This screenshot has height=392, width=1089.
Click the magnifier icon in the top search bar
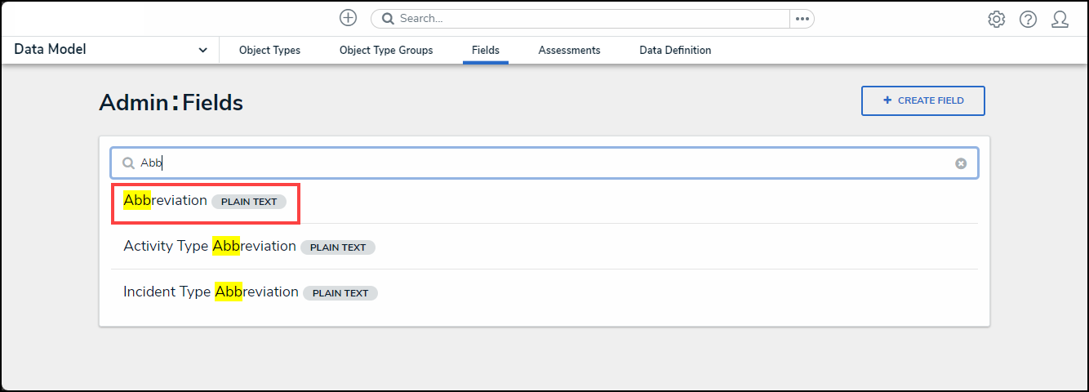tap(388, 19)
